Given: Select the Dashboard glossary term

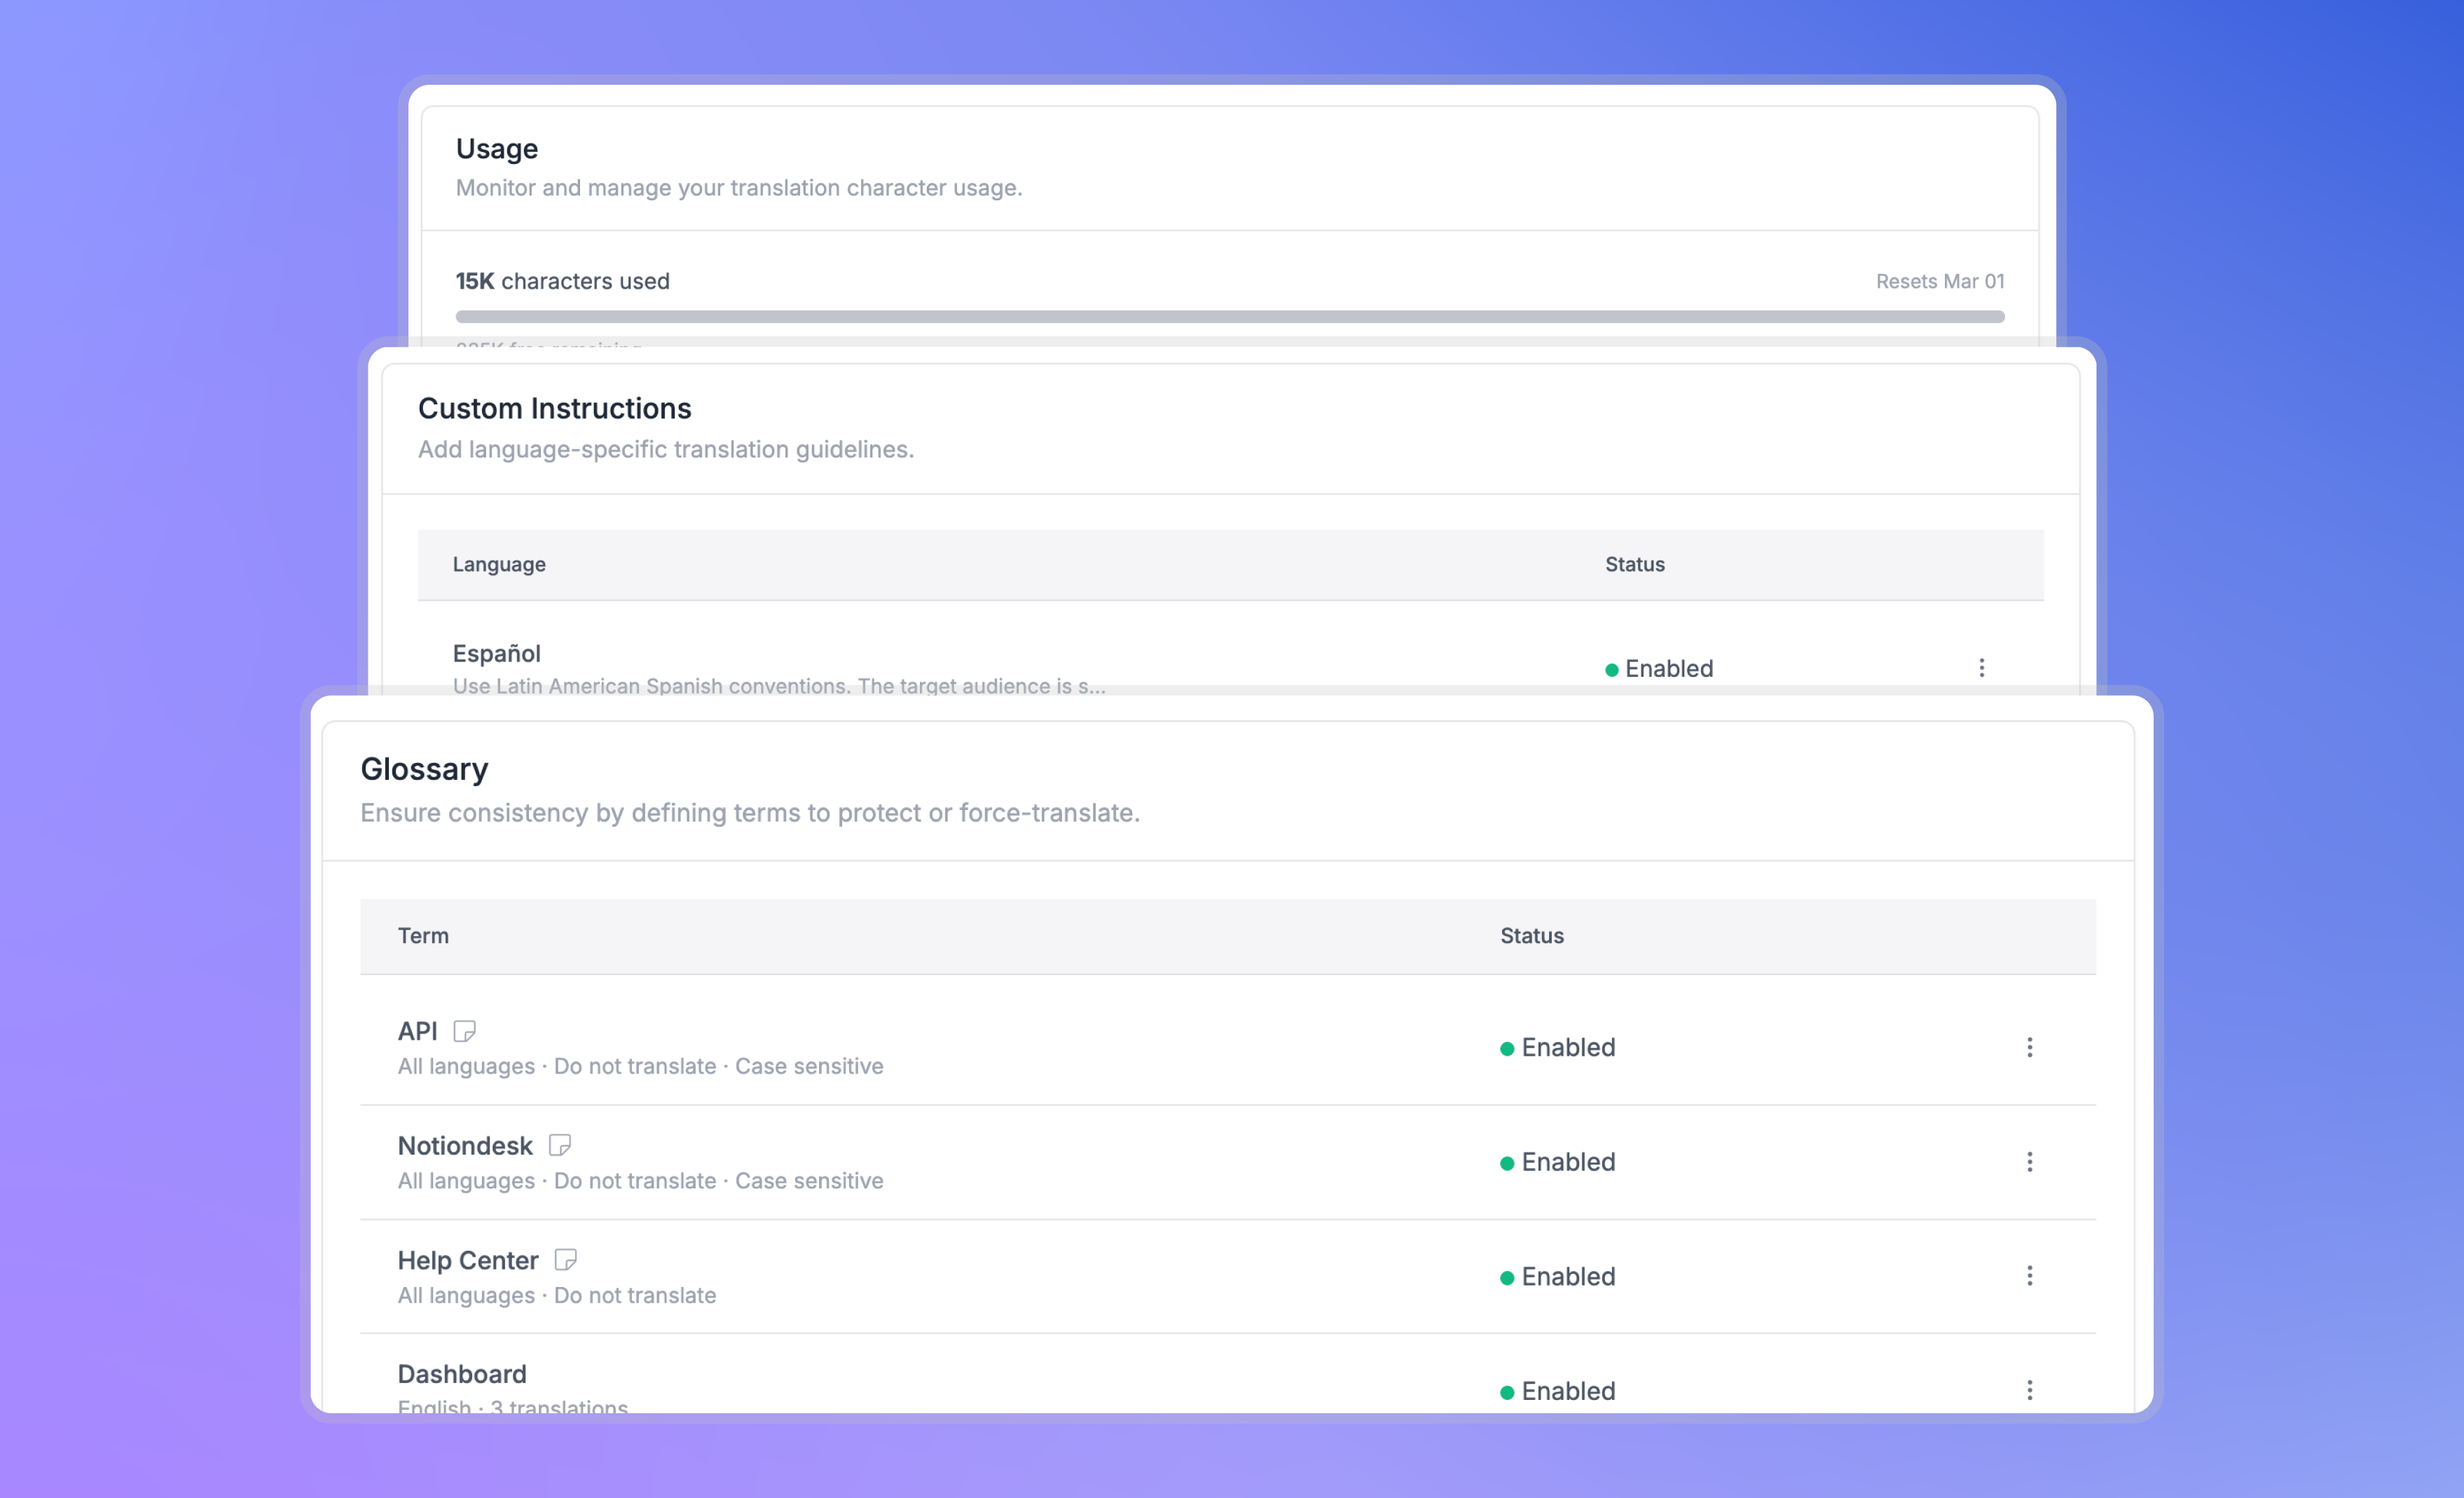Looking at the screenshot, I should click(462, 1374).
